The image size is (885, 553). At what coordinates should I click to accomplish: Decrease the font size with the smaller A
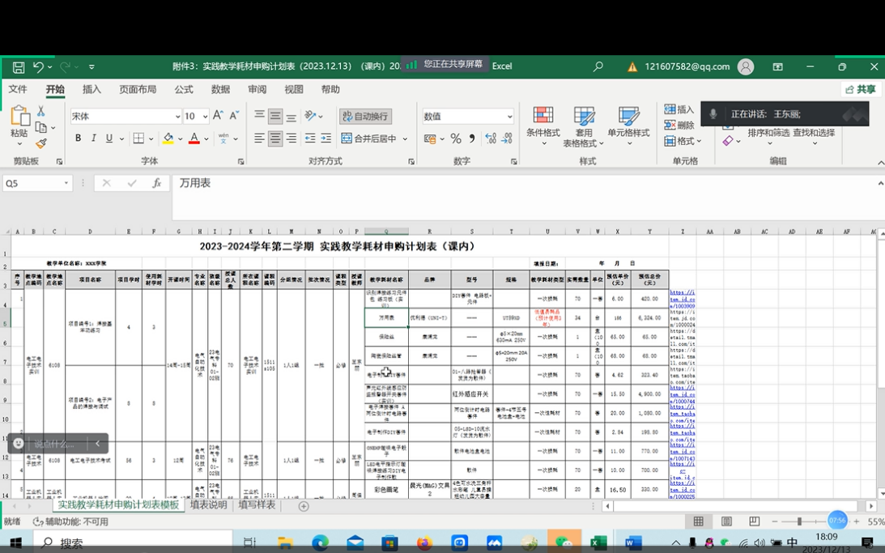point(234,117)
